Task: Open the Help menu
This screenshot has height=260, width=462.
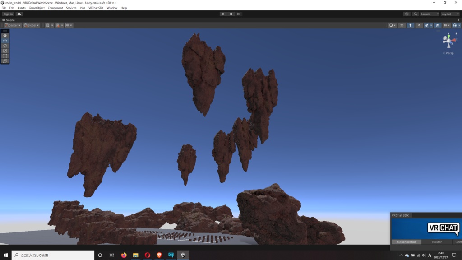Action: (x=124, y=8)
